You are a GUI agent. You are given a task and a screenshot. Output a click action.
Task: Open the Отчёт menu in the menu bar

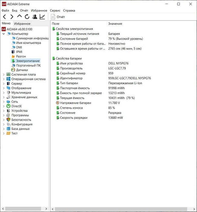click(24, 11)
